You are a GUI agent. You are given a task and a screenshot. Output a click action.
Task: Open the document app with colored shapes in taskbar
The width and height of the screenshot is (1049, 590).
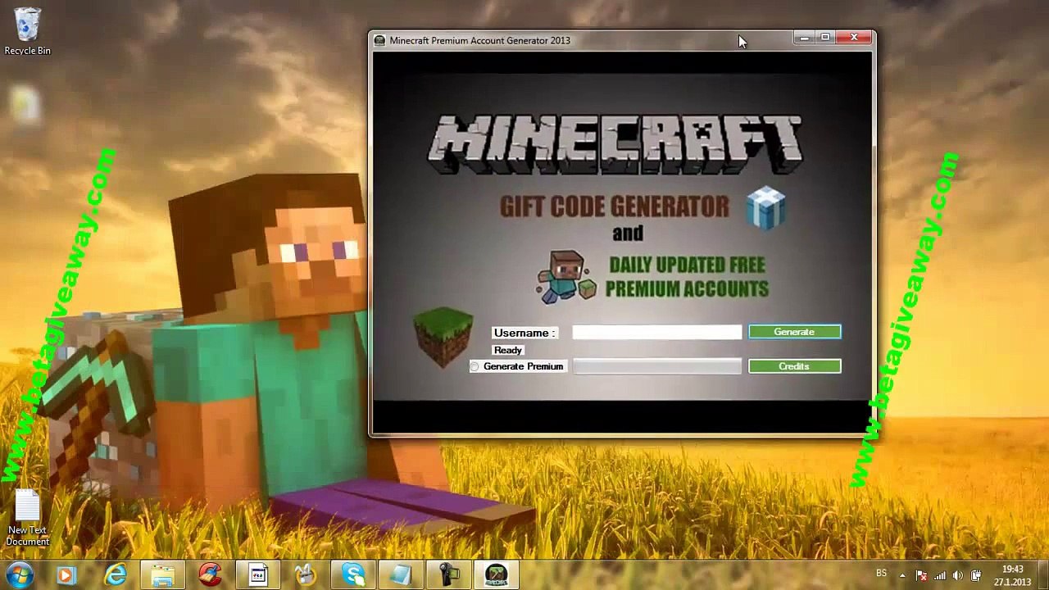(x=258, y=575)
